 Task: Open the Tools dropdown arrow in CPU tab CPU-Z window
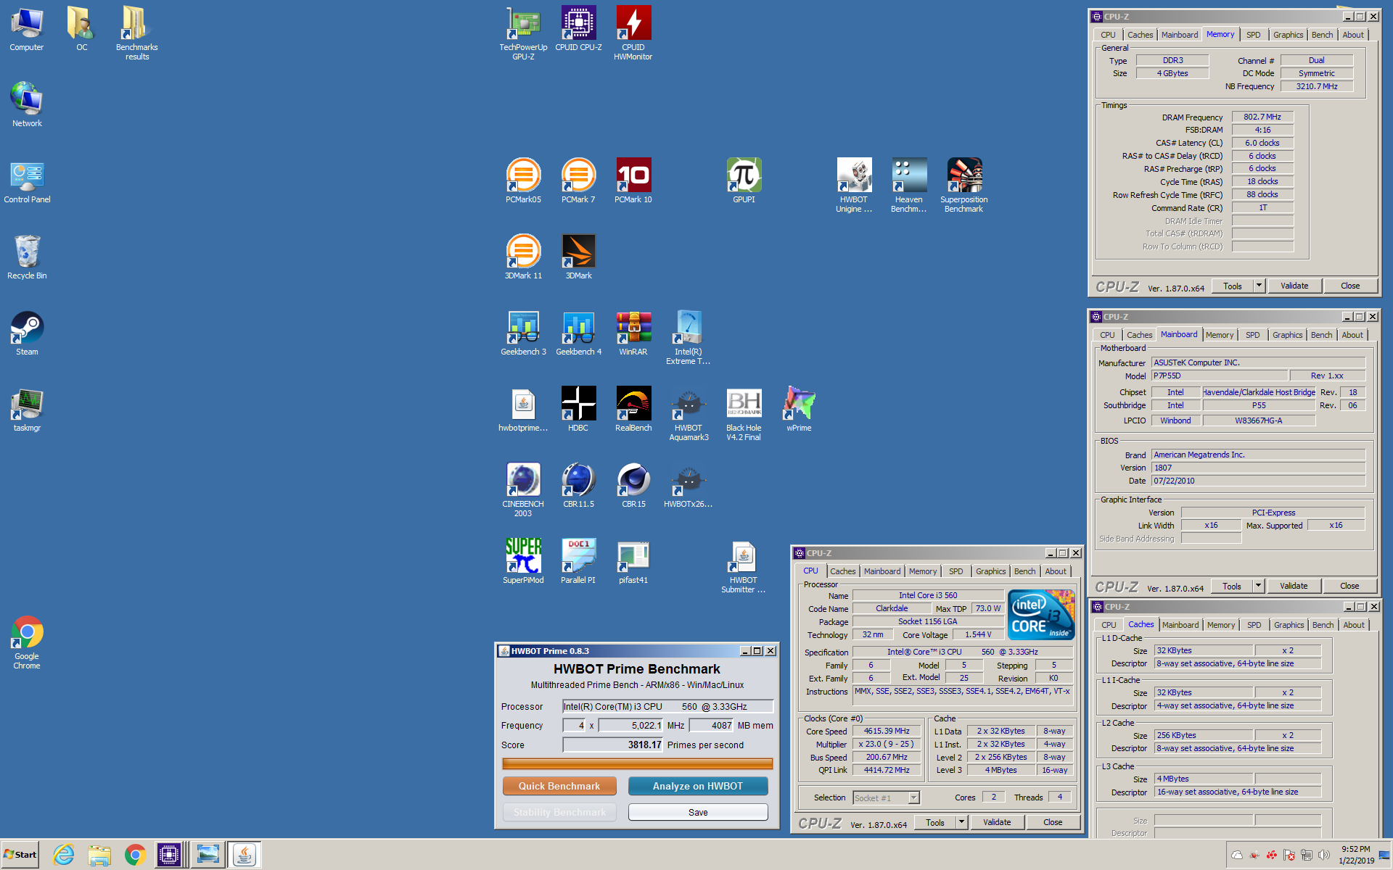962,822
